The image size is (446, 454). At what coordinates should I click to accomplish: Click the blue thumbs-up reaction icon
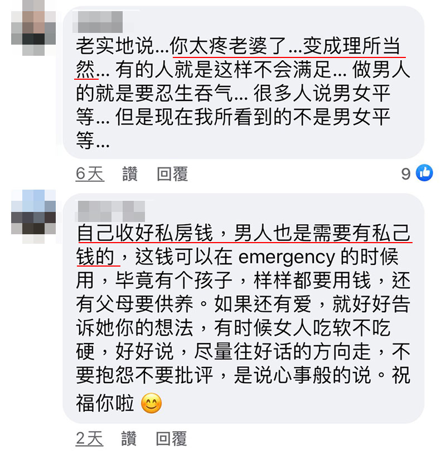tap(424, 173)
